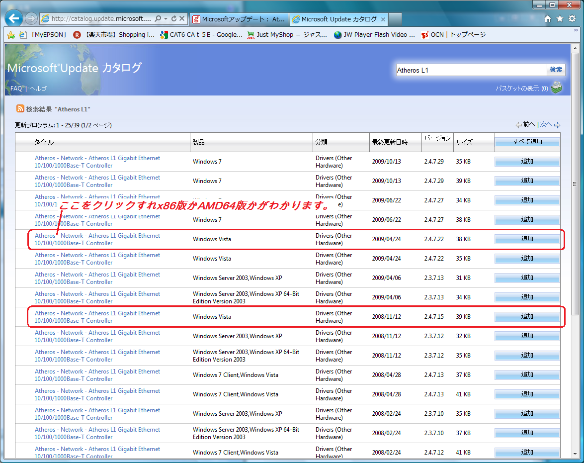This screenshot has width=584, height=463.
Task: Click the Atheros L1 search input field
Action: pyautogui.click(x=471, y=70)
